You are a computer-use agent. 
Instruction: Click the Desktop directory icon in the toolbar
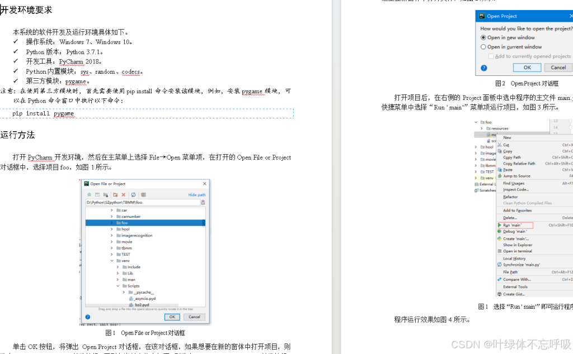(97, 195)
